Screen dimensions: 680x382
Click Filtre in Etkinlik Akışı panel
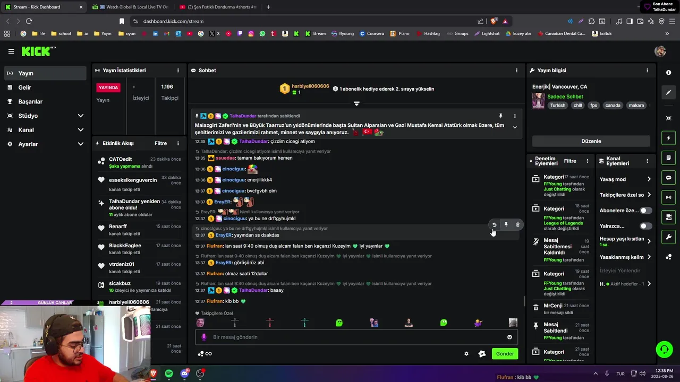click(x=160, y=143)
